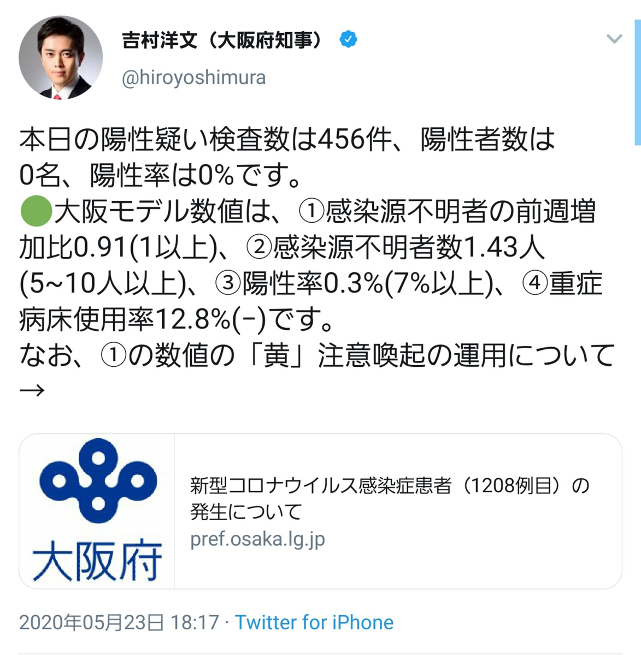Click the circled number ③ in tweet
Screen dimensions: 641x655
click(228, 283)
